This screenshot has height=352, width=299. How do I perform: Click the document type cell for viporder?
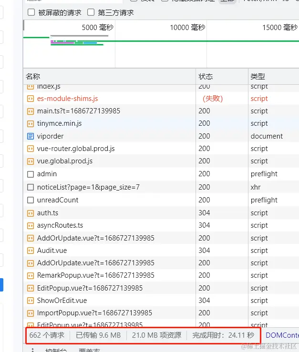(x=267, y=136)
